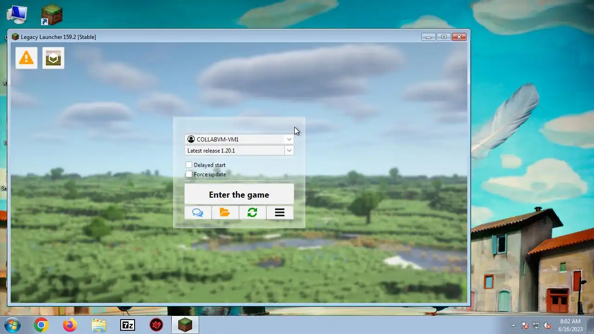Click the Enter the game button
Screen dimensions: 594x334
239,194
